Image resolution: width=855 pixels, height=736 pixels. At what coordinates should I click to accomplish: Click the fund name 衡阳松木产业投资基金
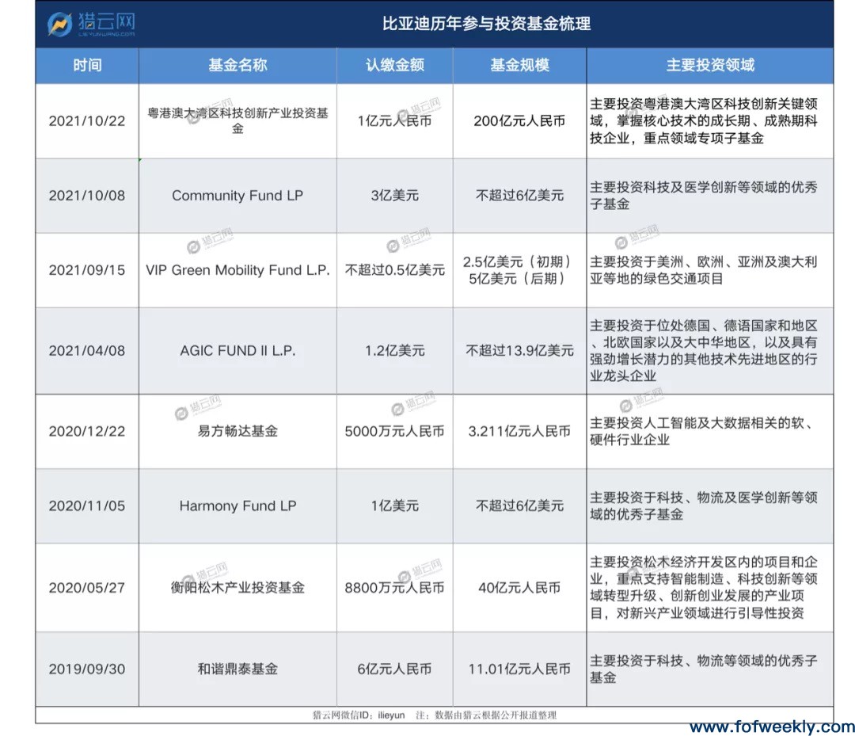pyautogui.click(x=237, y=588)
